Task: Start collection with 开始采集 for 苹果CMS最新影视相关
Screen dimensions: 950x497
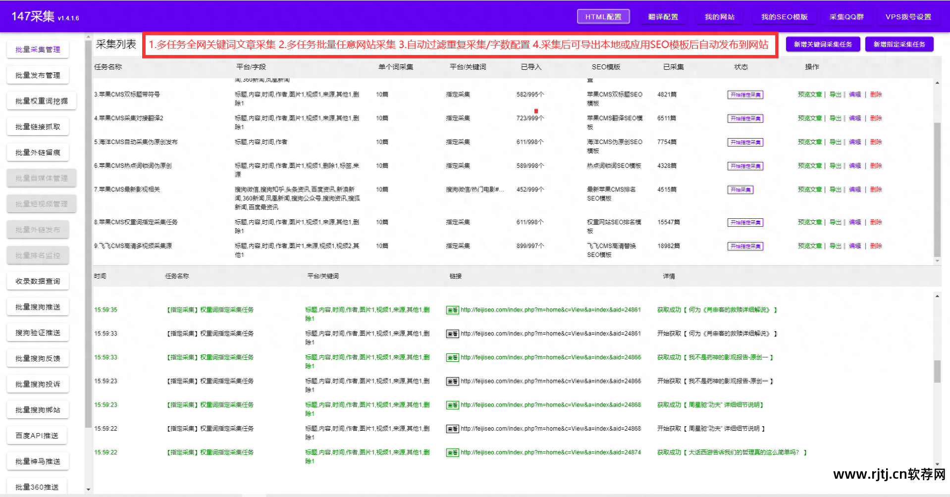Action: click(x=740, y=189)
